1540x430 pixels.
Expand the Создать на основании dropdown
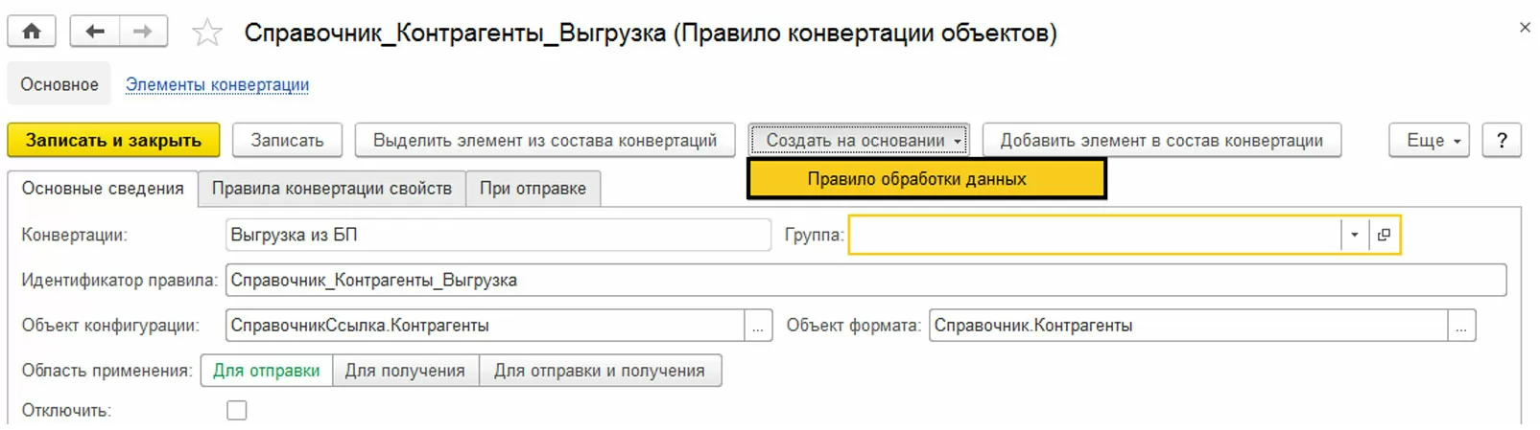(x=860, y=141)
